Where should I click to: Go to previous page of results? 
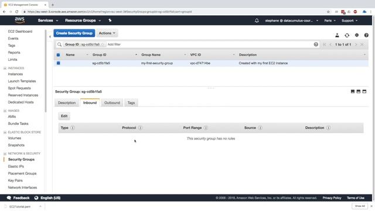pyautogui.click(x=330, y=45)
